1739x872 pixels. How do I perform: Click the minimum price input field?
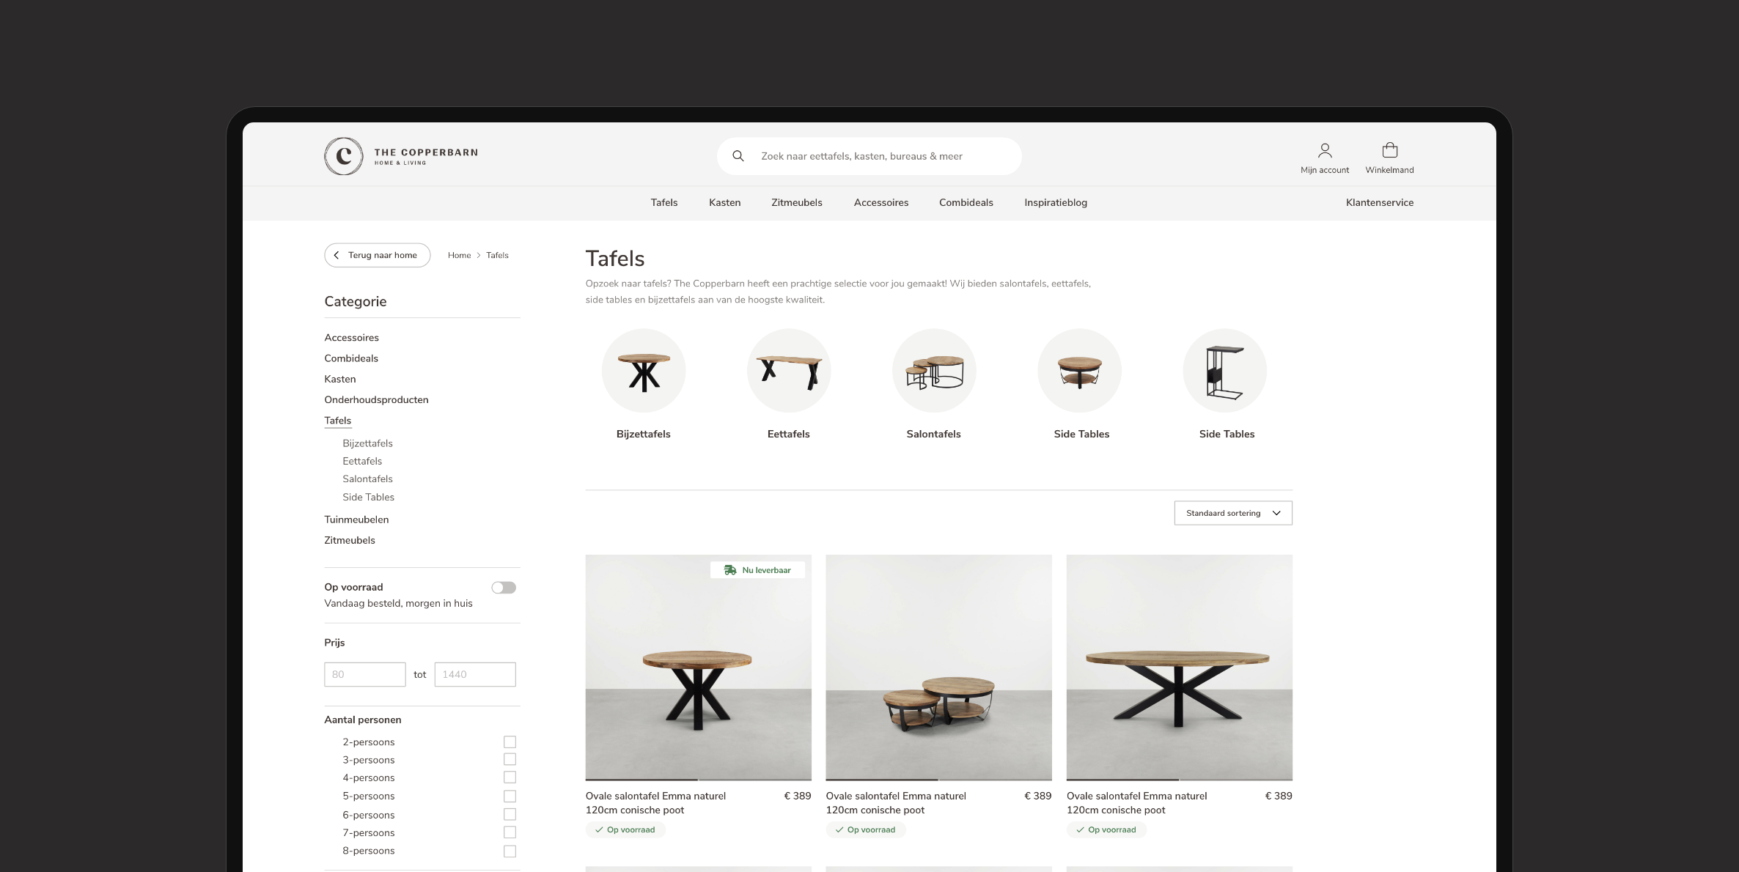click(364, 674)
